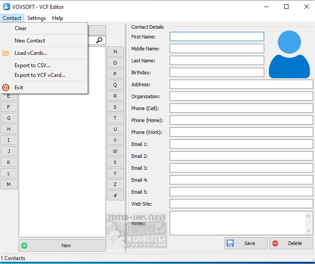Filter contacts by letter F
This screenshot has width=315, height=264.
[9, 107]
